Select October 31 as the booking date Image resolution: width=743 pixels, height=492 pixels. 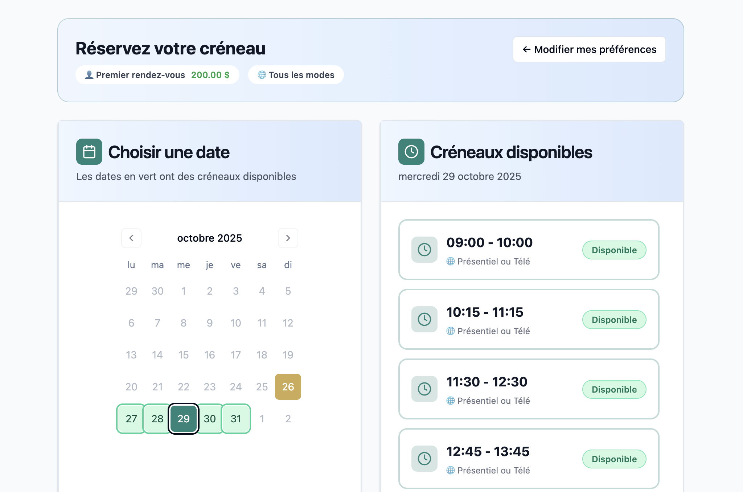pyautogui.click(x=236, y=419)
